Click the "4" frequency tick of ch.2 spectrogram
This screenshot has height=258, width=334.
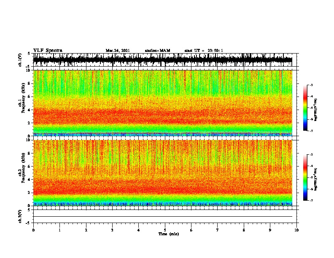(x=30, y=180)
